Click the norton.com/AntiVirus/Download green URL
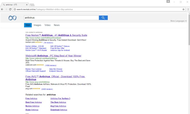The width and height of the screenshot is (190, 114). [x=43, y=38]
